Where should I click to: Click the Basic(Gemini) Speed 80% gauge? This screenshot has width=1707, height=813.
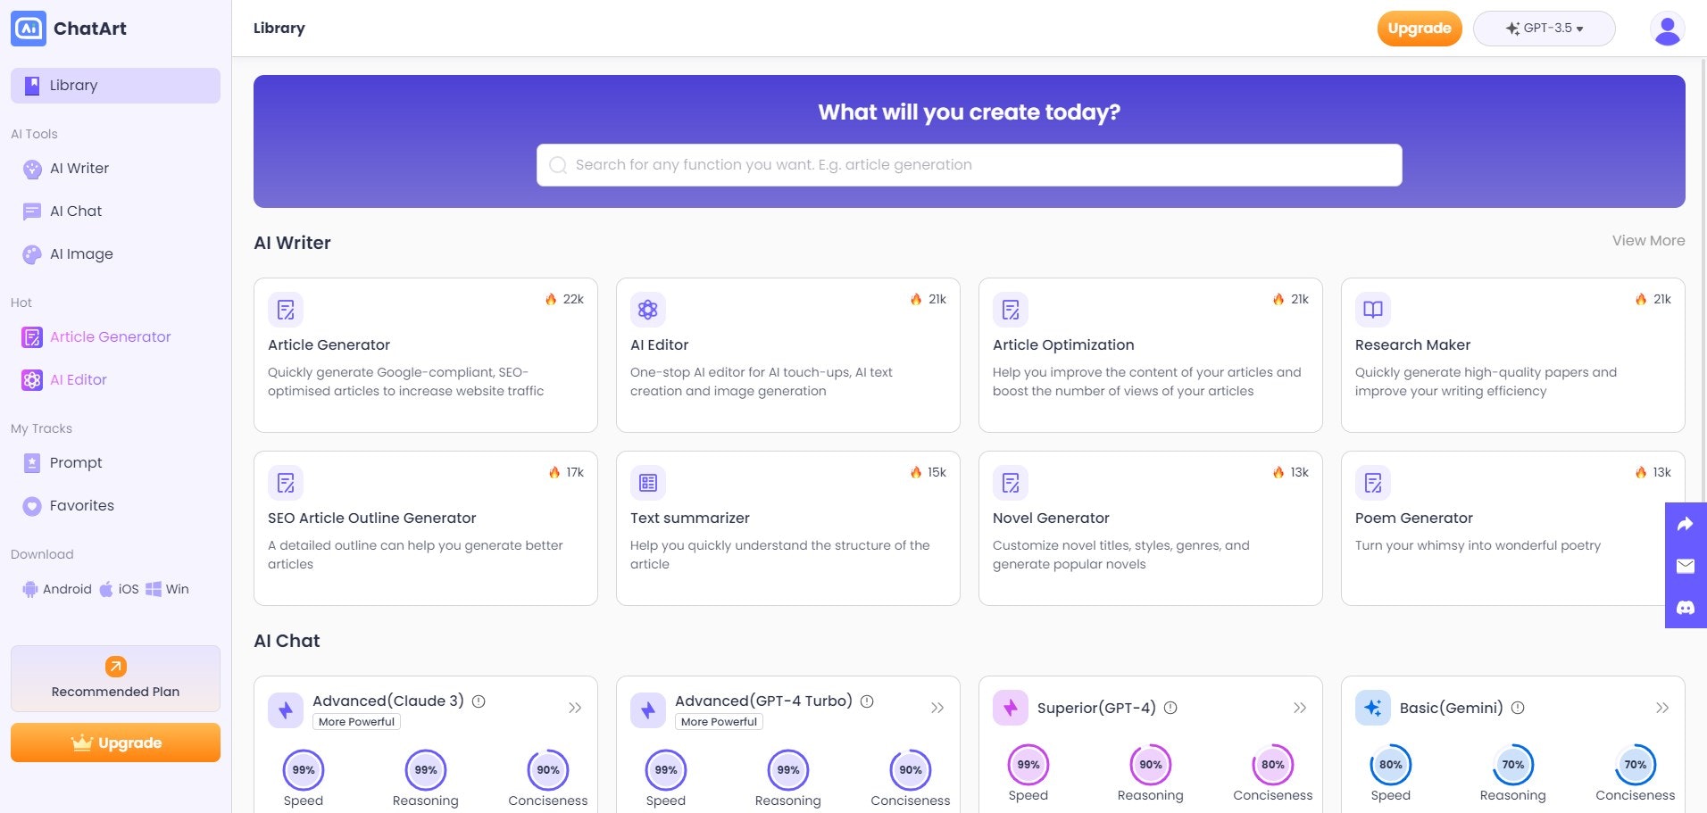tap(1391, 765)
